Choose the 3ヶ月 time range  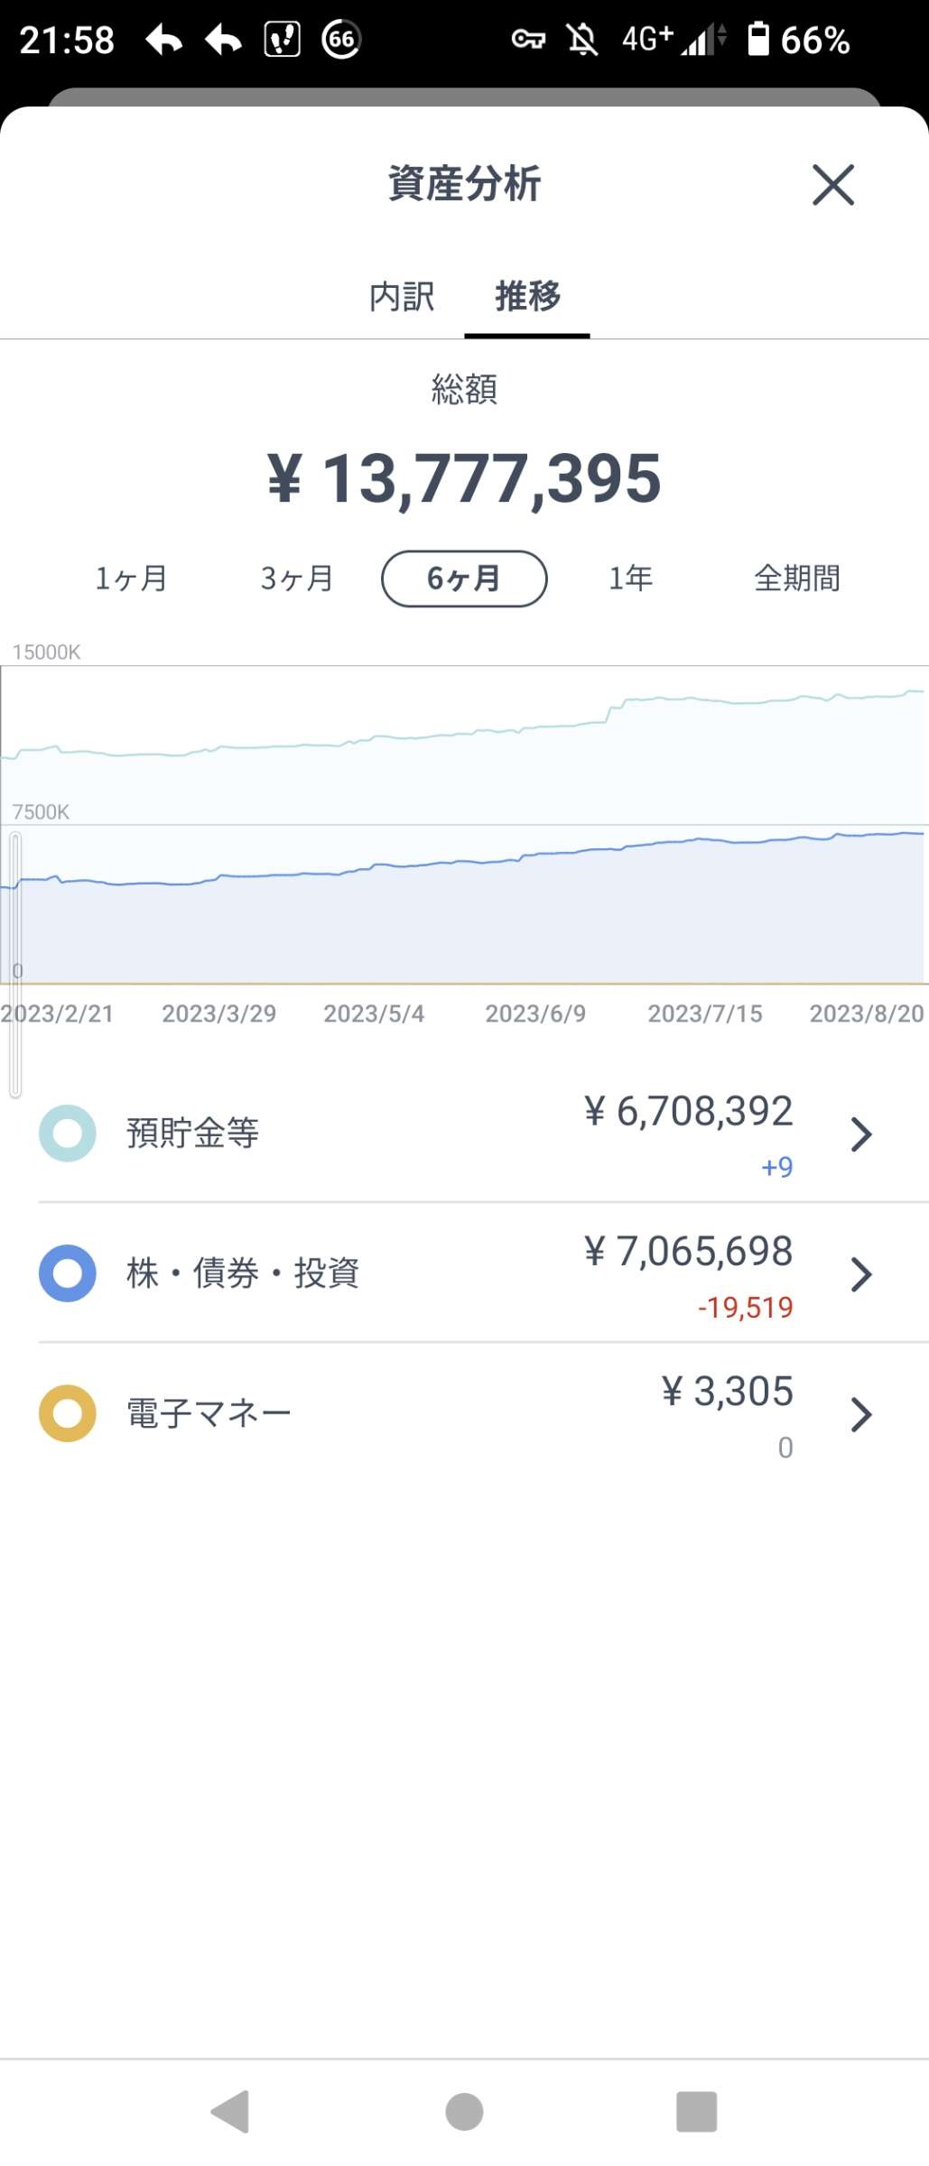(x=297, y=579)
